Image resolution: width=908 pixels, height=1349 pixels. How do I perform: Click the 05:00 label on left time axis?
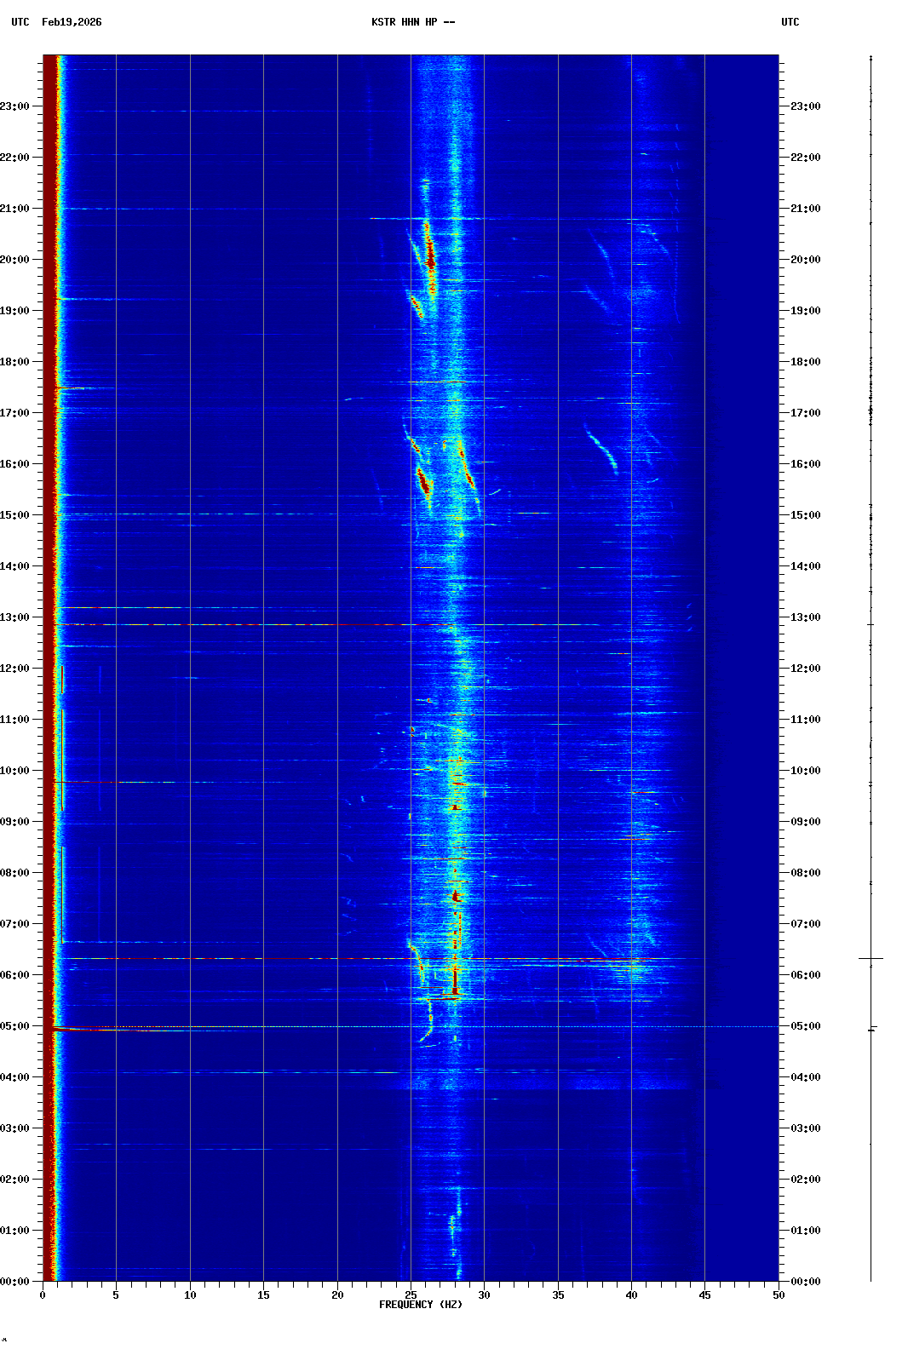coord(14,1026)
